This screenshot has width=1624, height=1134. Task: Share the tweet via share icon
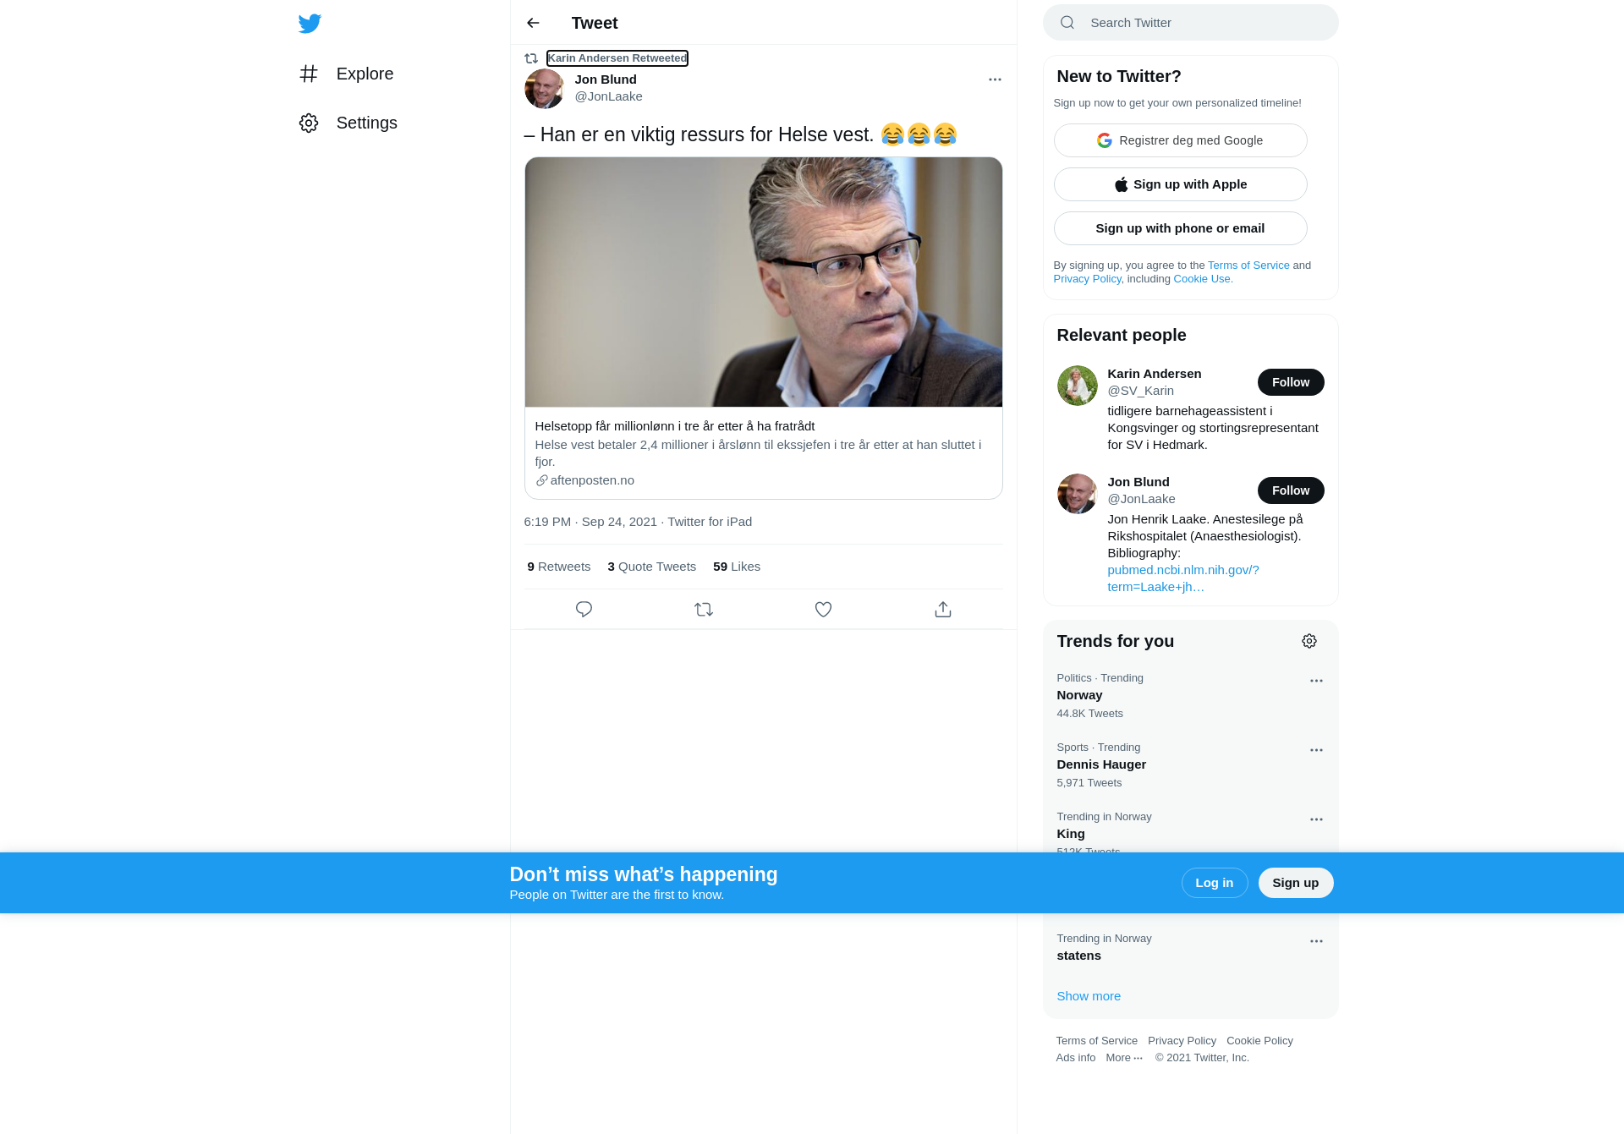(x=943, y=609)
